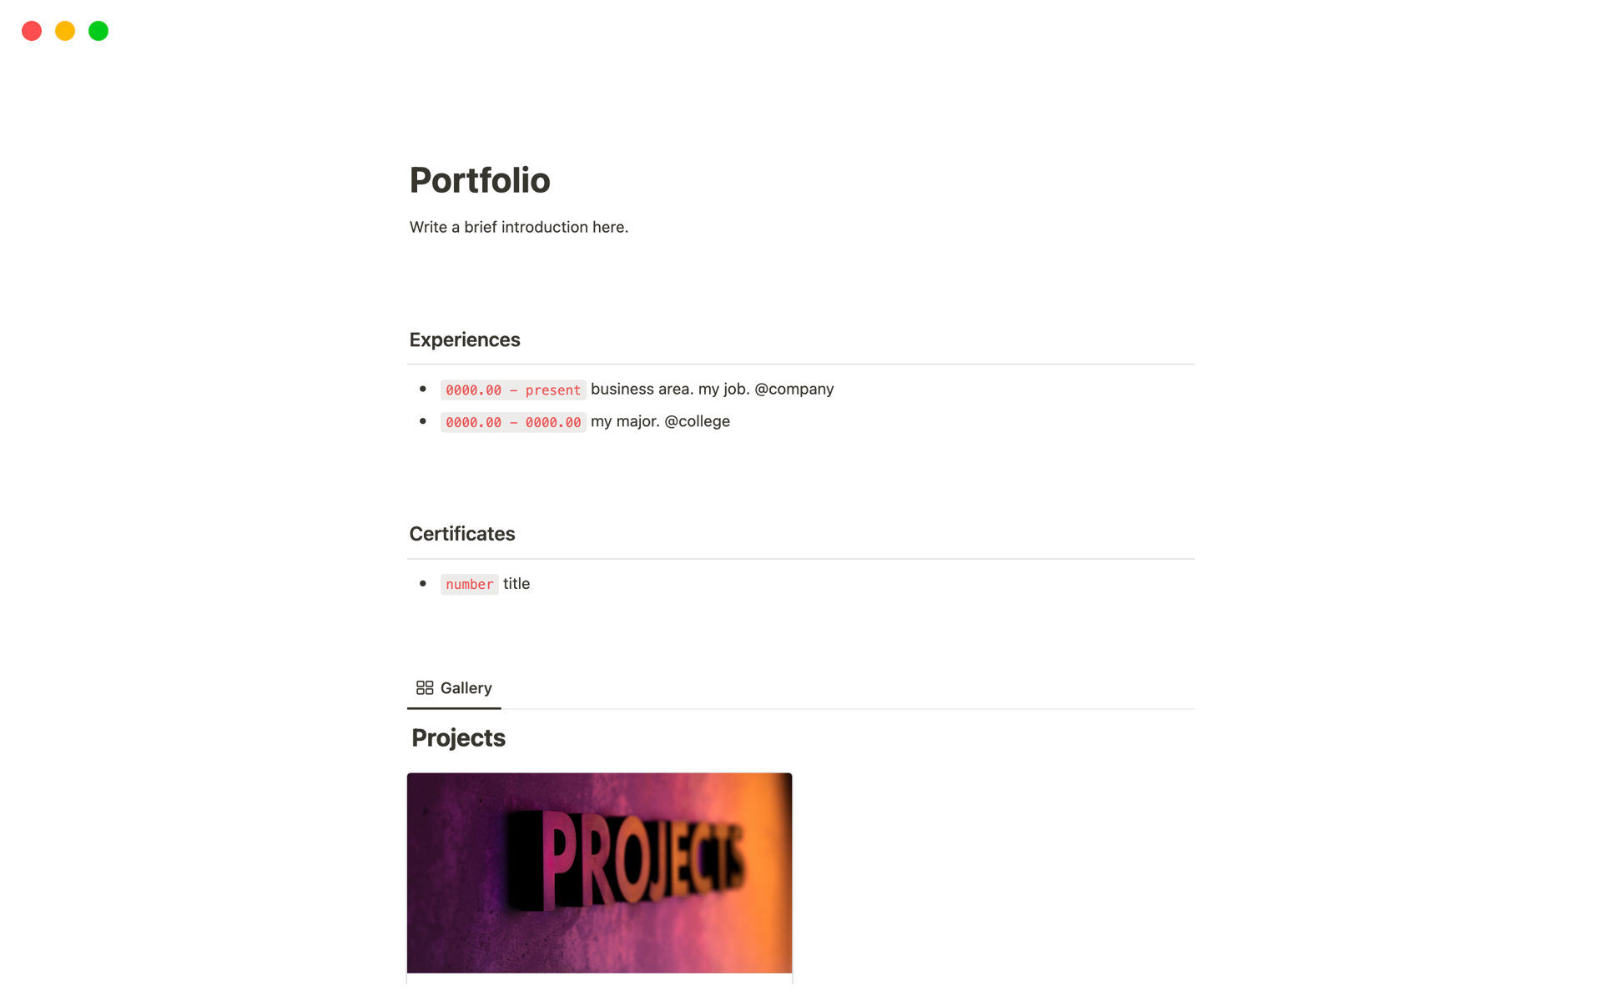Click the certificate 'title' text

[516, 583]
